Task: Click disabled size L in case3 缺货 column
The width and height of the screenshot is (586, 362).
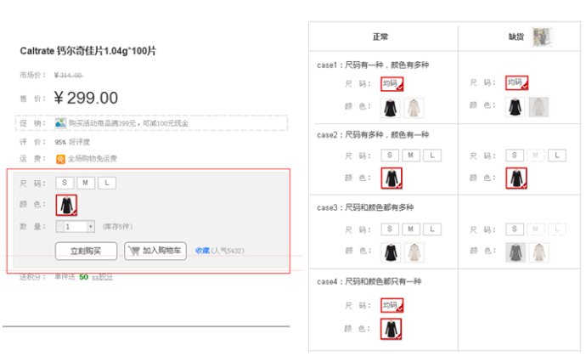Action: click(557, 229)
